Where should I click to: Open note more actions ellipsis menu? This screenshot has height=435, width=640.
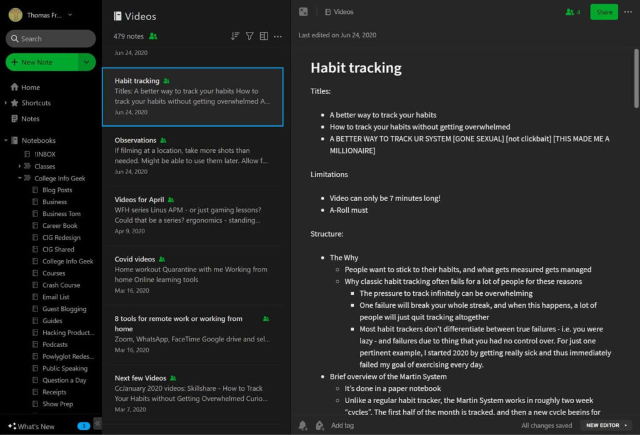coord(628,12)
